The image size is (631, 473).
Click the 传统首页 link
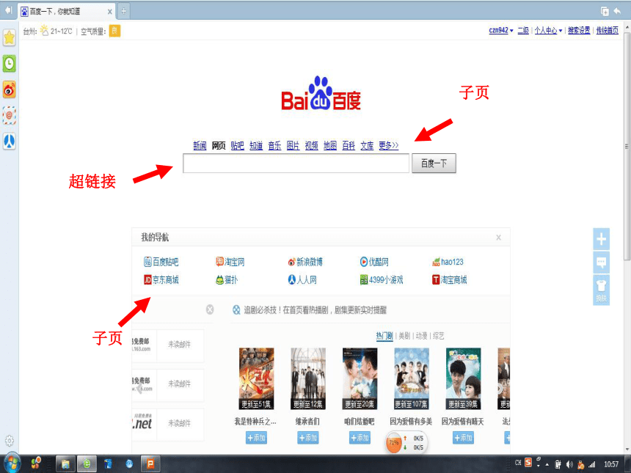[607, 30]
